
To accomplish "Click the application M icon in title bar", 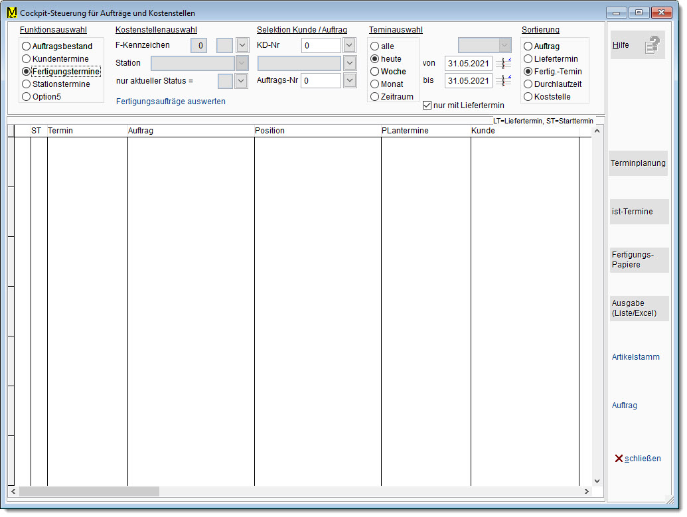I will (x=11, y=13).
